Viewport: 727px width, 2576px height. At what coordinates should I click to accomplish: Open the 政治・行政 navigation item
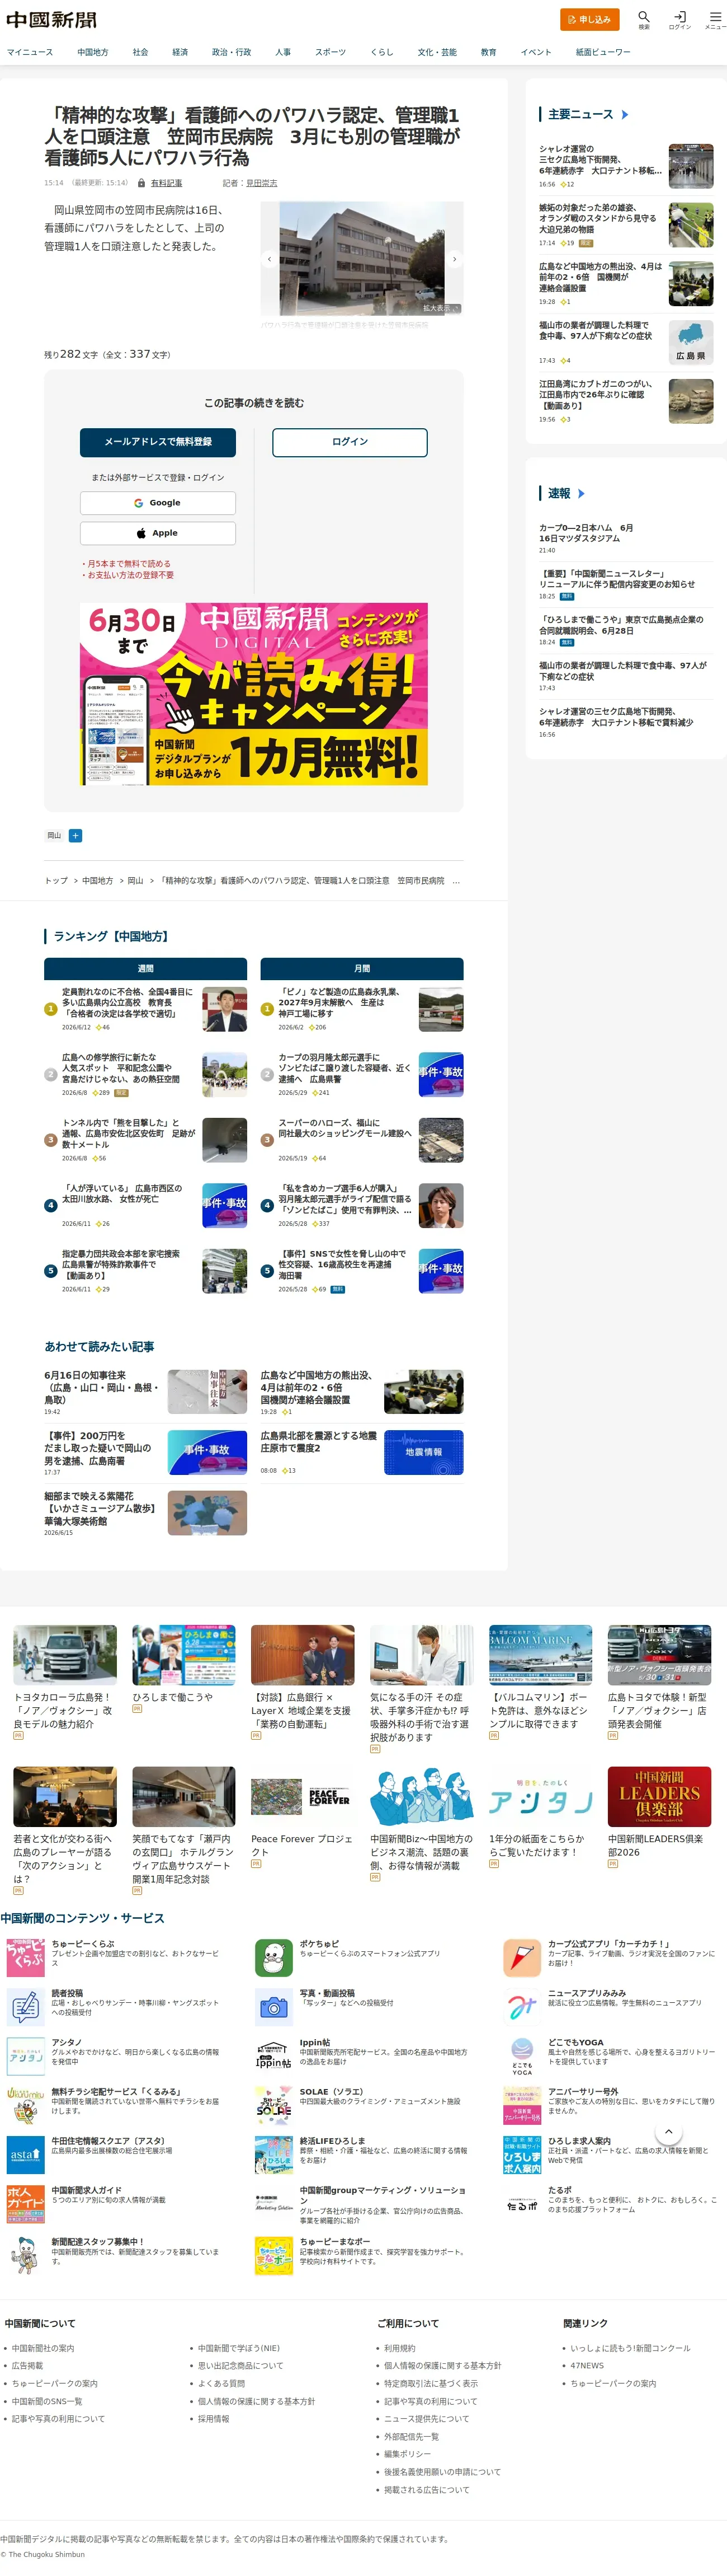(x=232, y=52)
